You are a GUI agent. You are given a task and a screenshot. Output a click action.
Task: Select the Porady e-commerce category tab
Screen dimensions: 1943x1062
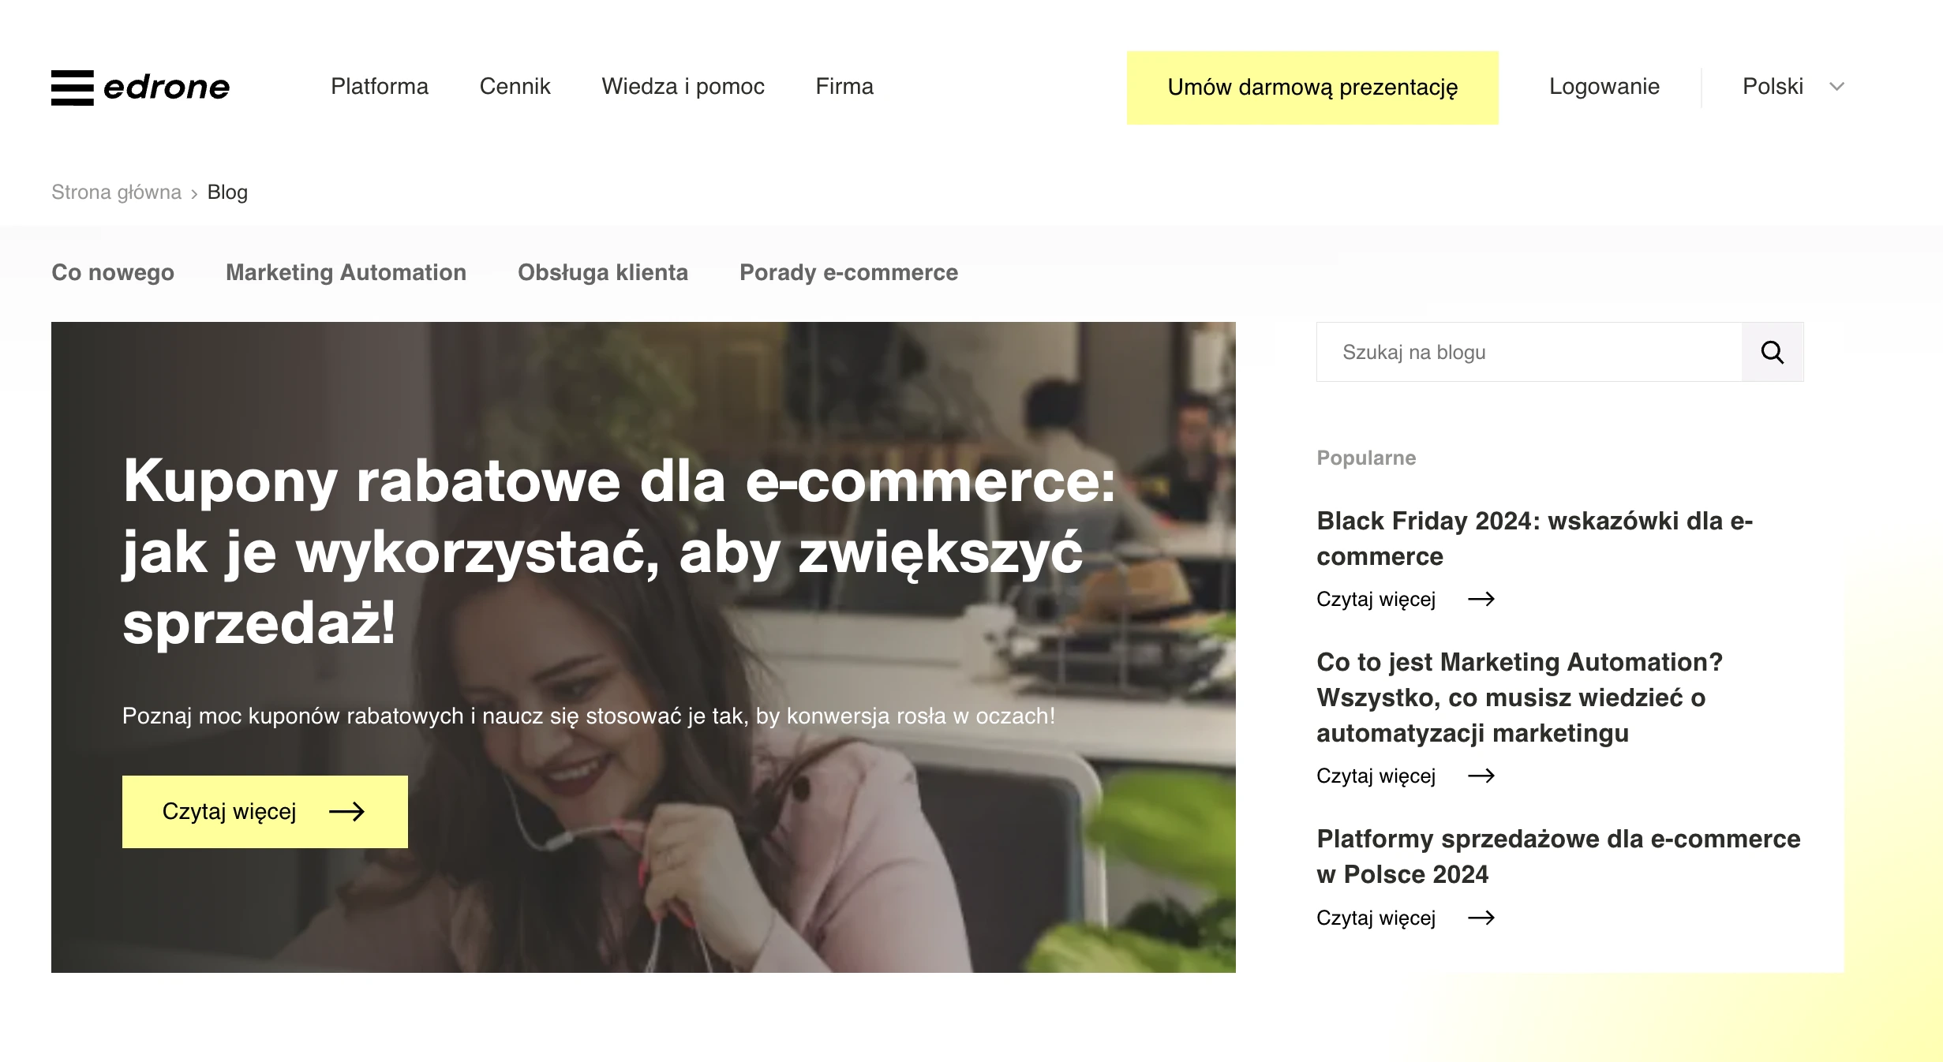848,272
